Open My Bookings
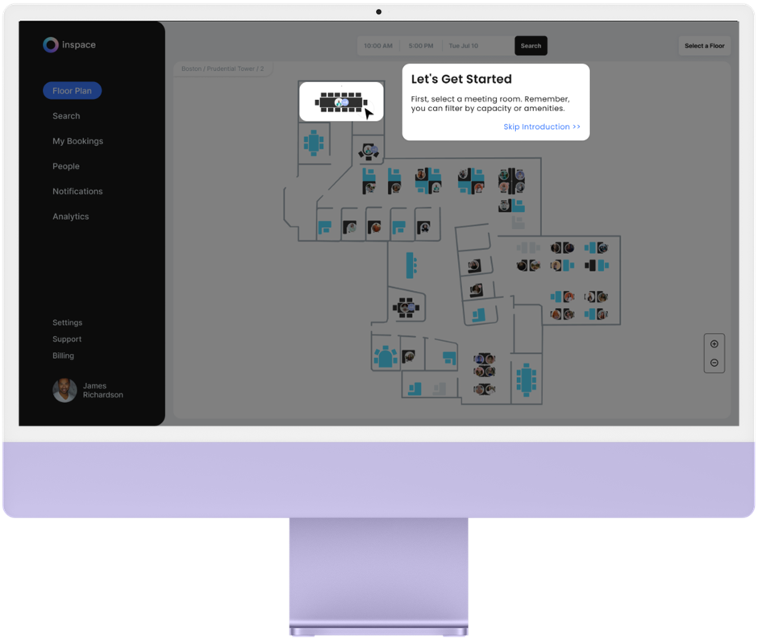This screenshot has width=758, height=640. [x=78, y=141]
